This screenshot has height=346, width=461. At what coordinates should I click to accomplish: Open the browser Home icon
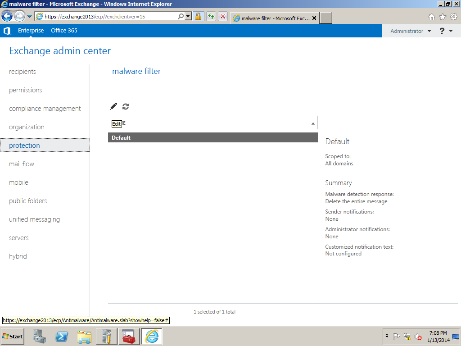tap(432, 17)
